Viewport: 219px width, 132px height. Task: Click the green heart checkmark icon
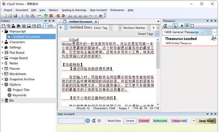[46, 16]
